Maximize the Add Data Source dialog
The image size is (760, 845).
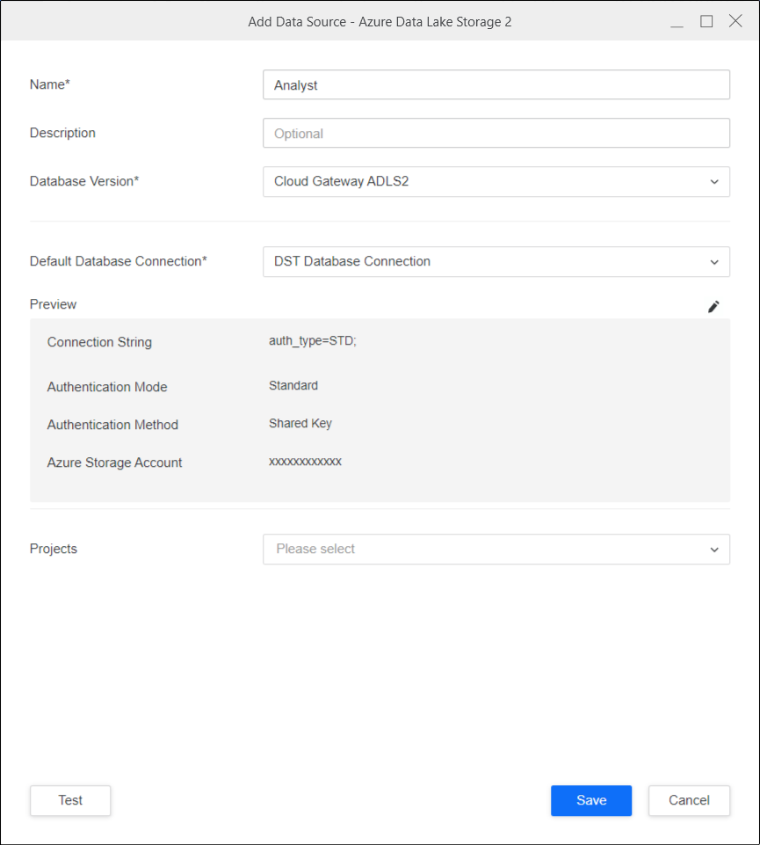[706, 22]
